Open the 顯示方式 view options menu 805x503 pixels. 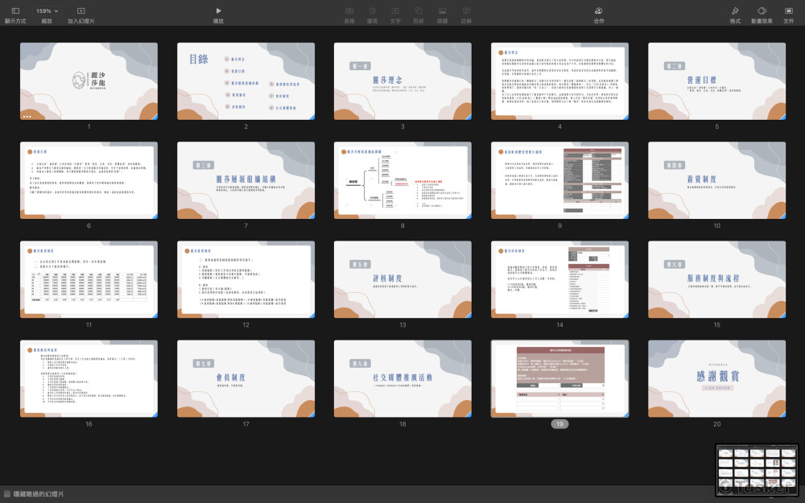pyautogui.click(x=15, y=10)
